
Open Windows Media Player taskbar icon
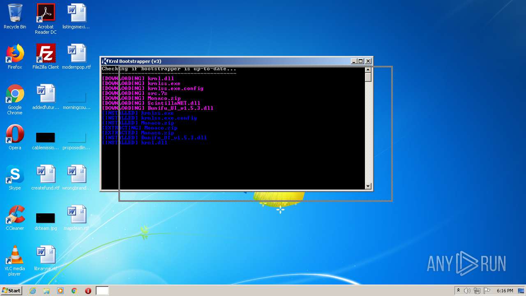tap(60, 291)
